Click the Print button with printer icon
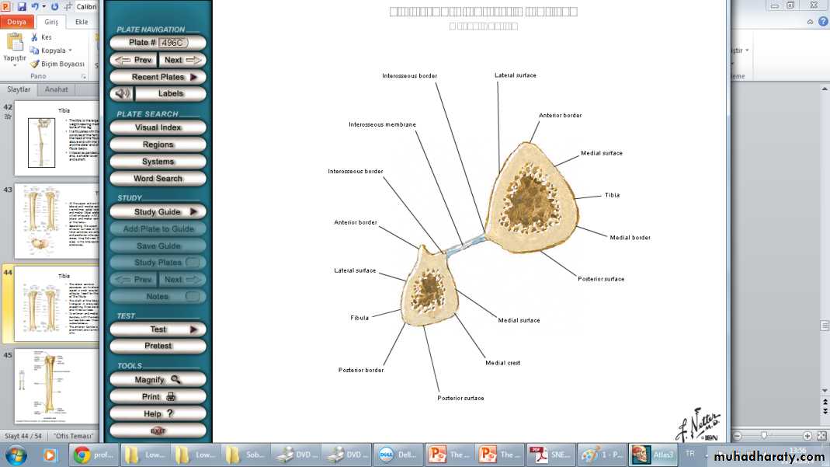The image size is (830, 467). pyautogui.click(x=158, y=397)
